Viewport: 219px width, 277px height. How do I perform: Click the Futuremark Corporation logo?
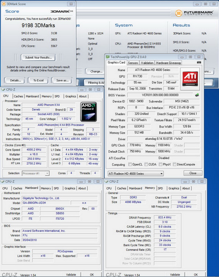click(x=194, y=13)
